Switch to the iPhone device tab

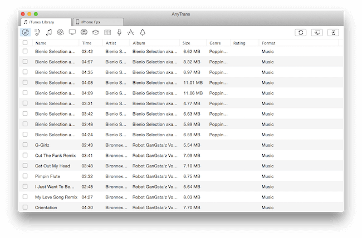pos(99,22)
